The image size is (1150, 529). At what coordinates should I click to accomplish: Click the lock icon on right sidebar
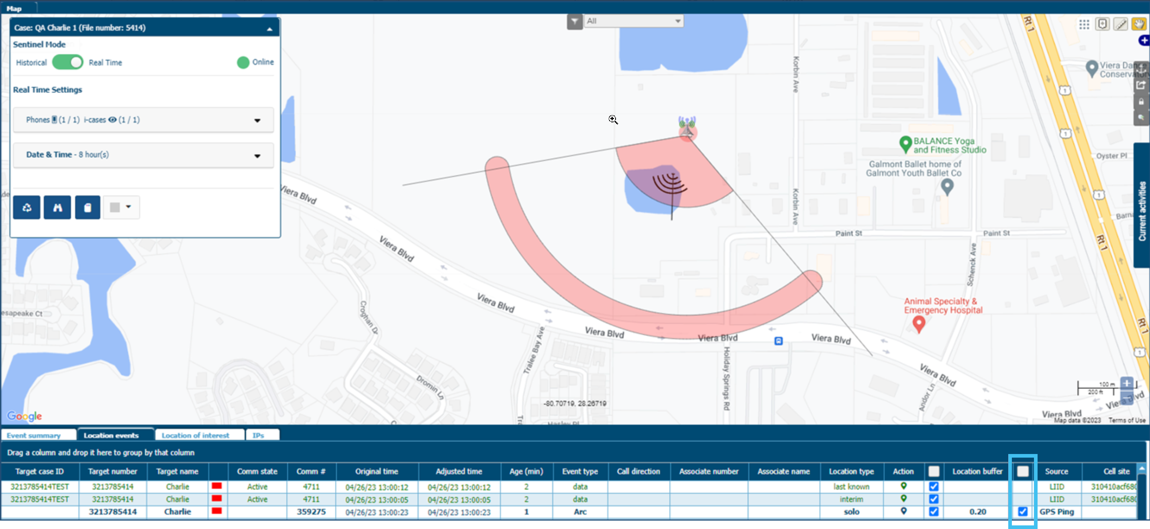[1141, 102]
